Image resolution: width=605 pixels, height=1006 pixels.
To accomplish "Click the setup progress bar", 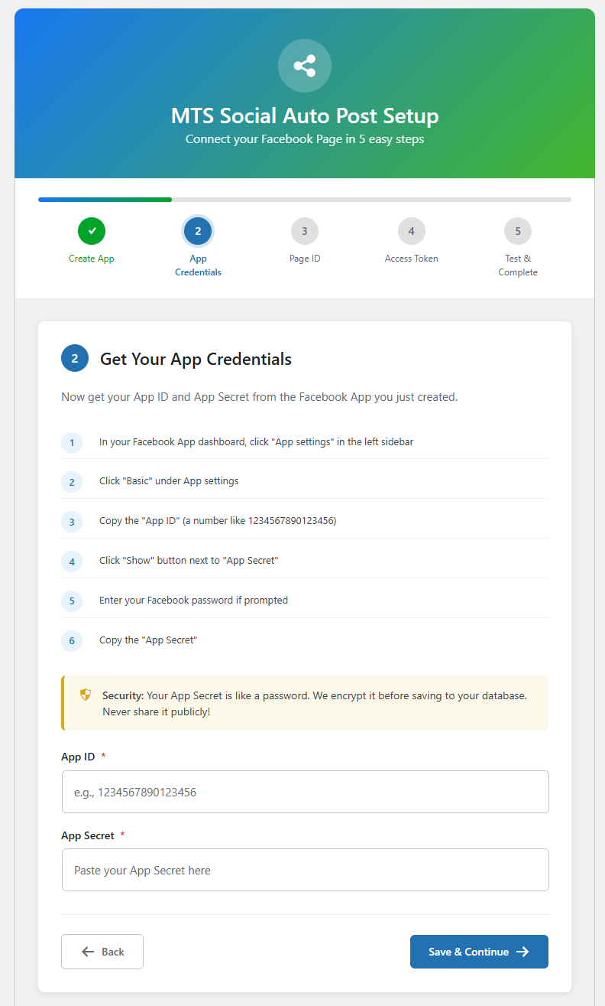I will coord(304,199).
